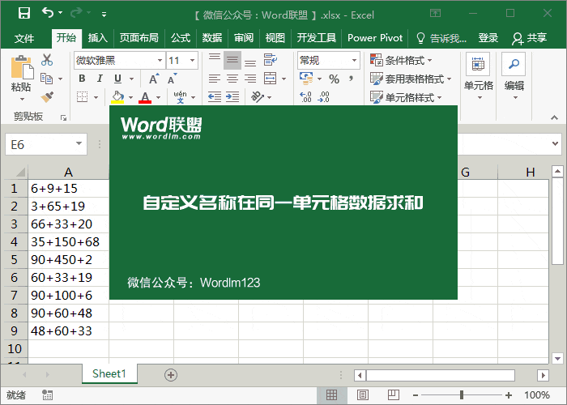Switch to the 公式 ribbon tab

click(x=180, y=38)
